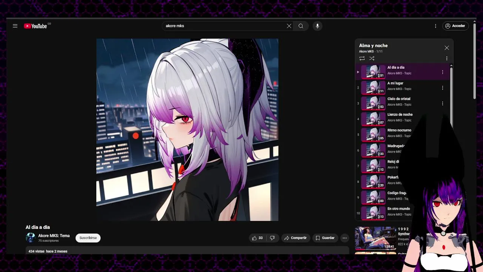Select Cielo de cristal title
Image resolution: width=483 pixels, height=272 pixels.
(399, 99)
